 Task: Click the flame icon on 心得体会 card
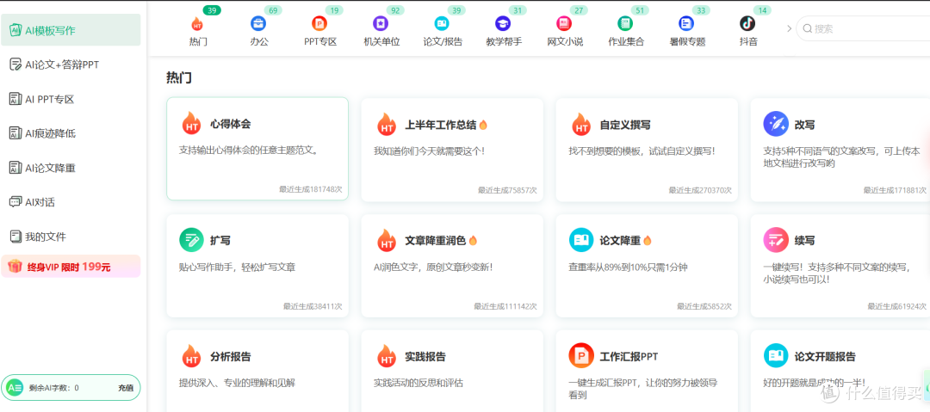[191, 124]
